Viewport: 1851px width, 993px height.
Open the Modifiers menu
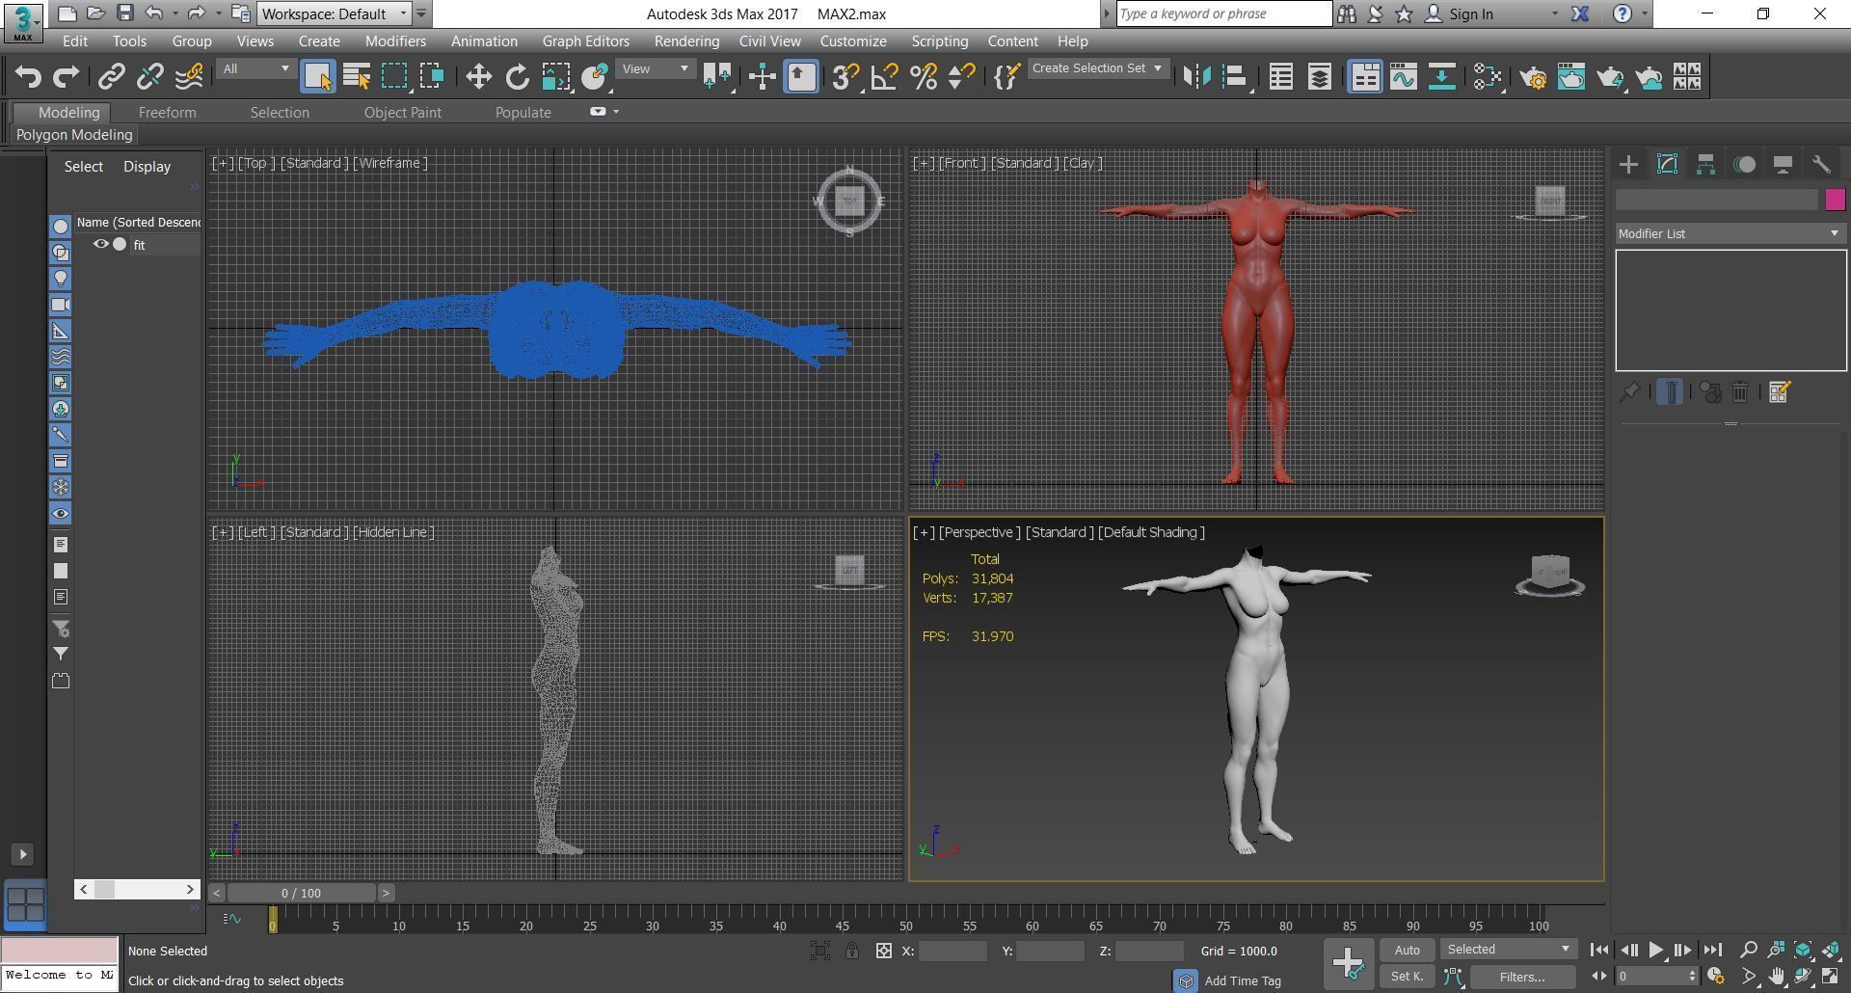395,41
